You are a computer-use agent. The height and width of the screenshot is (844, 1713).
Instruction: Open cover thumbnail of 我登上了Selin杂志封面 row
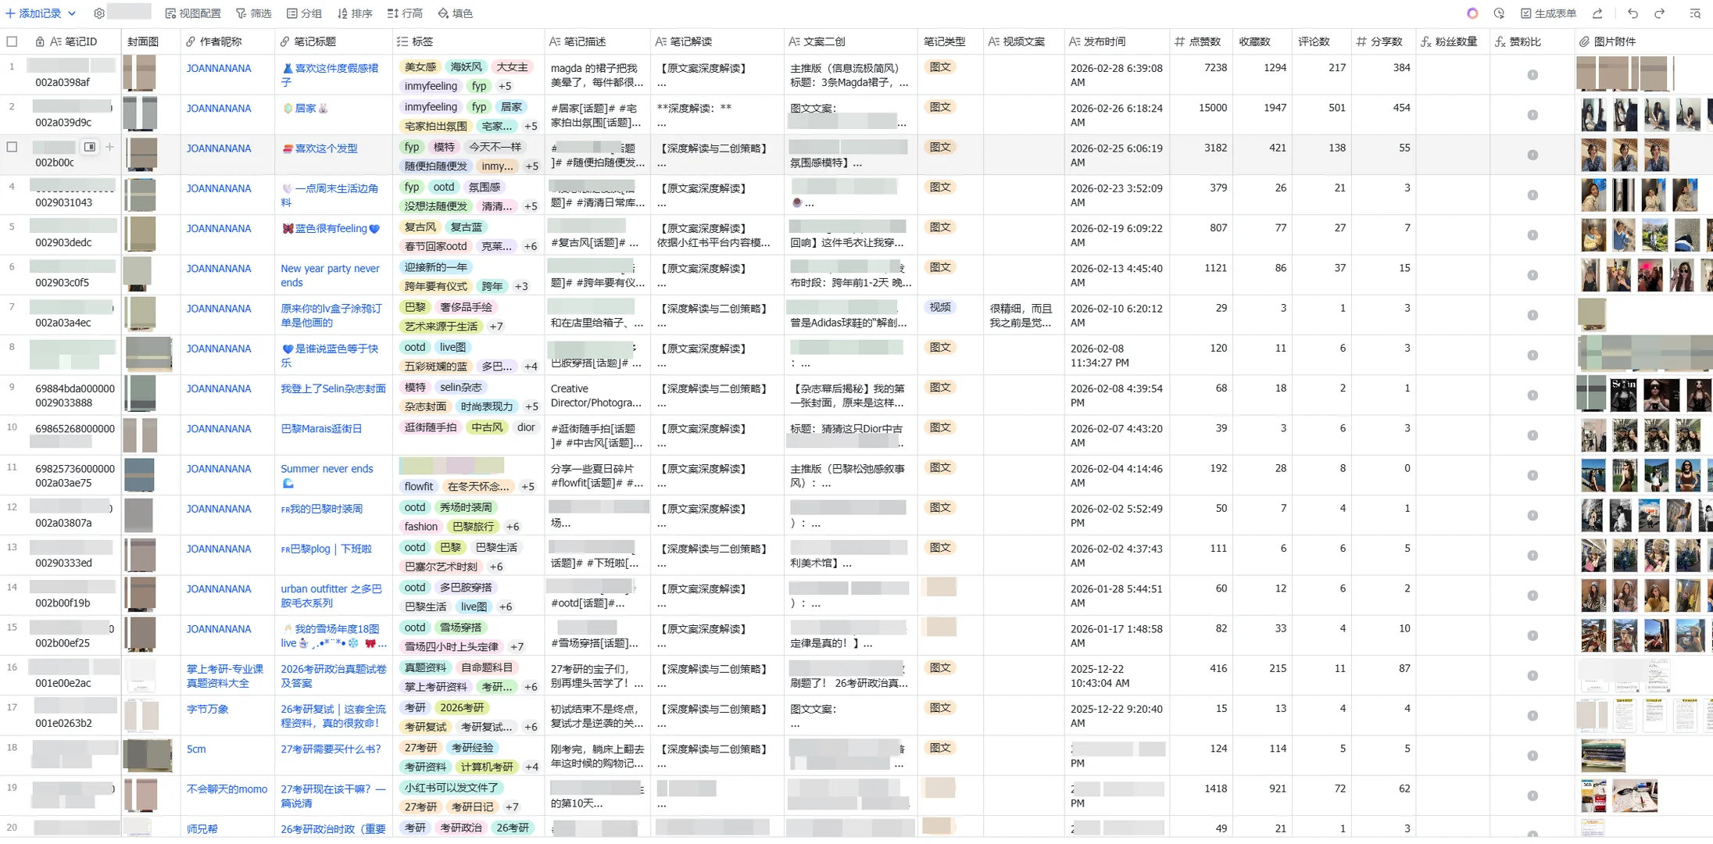coord(141,394)
